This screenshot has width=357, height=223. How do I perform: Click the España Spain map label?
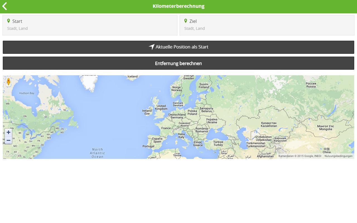[157, 140]
